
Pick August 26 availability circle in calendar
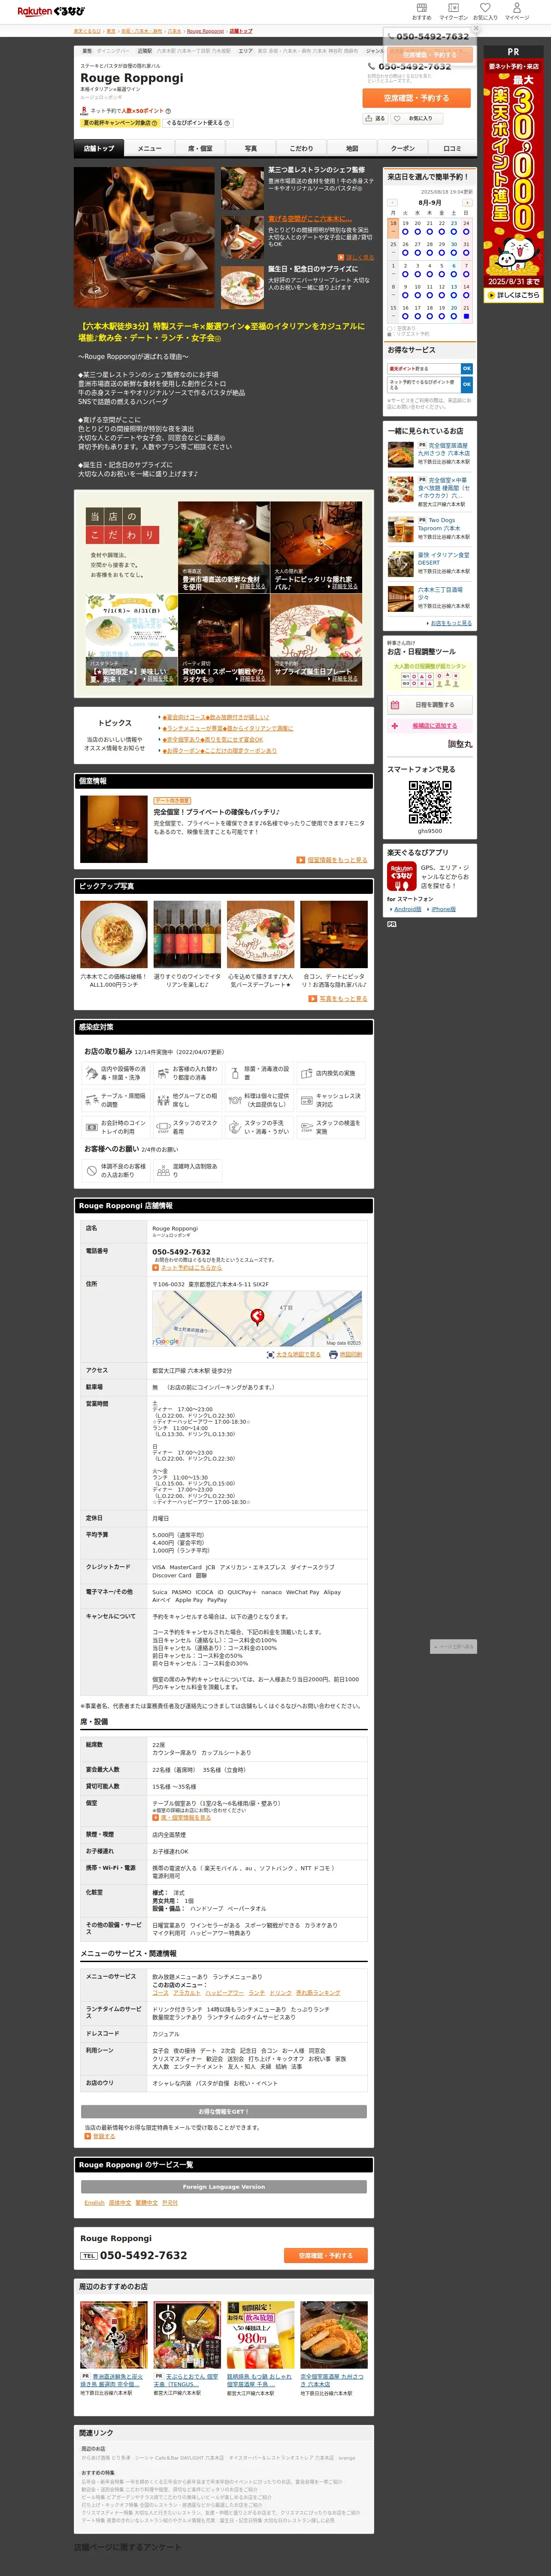(405, 252)
